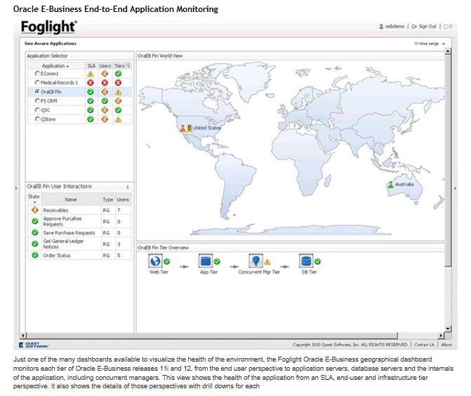The width and height of the screenshot is (471, 396).
Task: Click the horizontal scrollbar thumb
Action: 212,336
